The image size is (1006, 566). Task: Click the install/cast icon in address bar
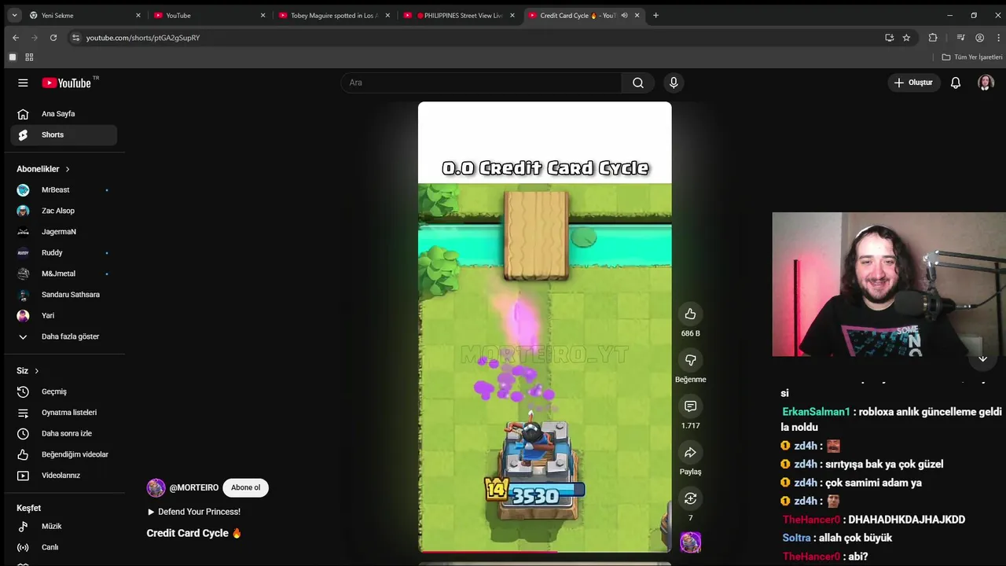(x=889, y=38)
